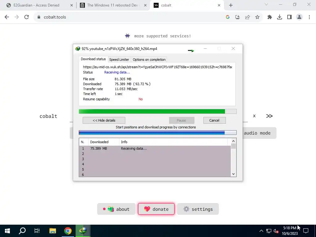Screen dimensions: 316x237
Task: Open cobalt settings button
Action: 198,209
